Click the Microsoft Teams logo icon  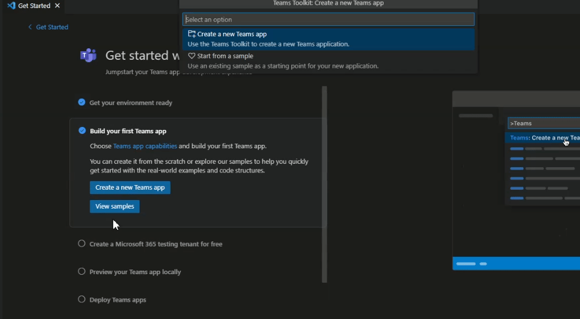(88, 56)
